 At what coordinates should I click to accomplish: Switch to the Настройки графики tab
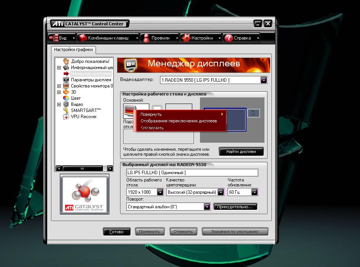[73, 49]
